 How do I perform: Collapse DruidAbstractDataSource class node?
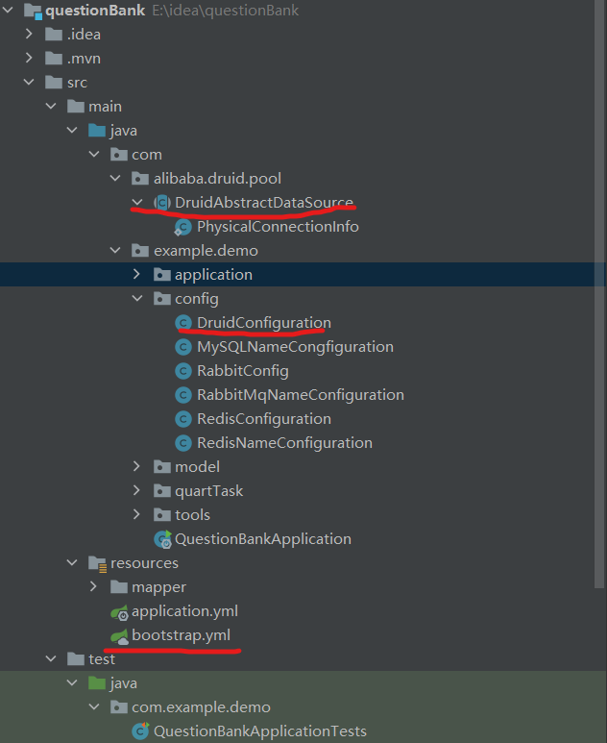(136, 203)
